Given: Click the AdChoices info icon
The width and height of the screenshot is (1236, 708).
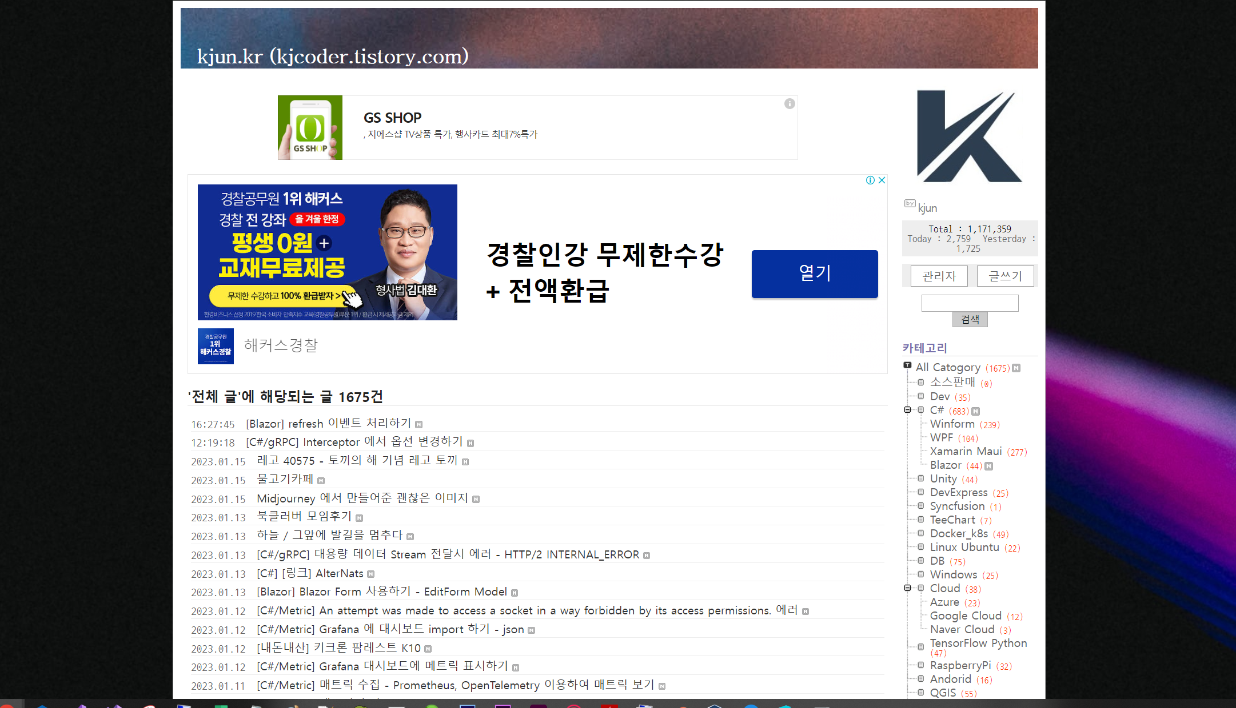Looking at the screenshot, I should tap(870, 180).
